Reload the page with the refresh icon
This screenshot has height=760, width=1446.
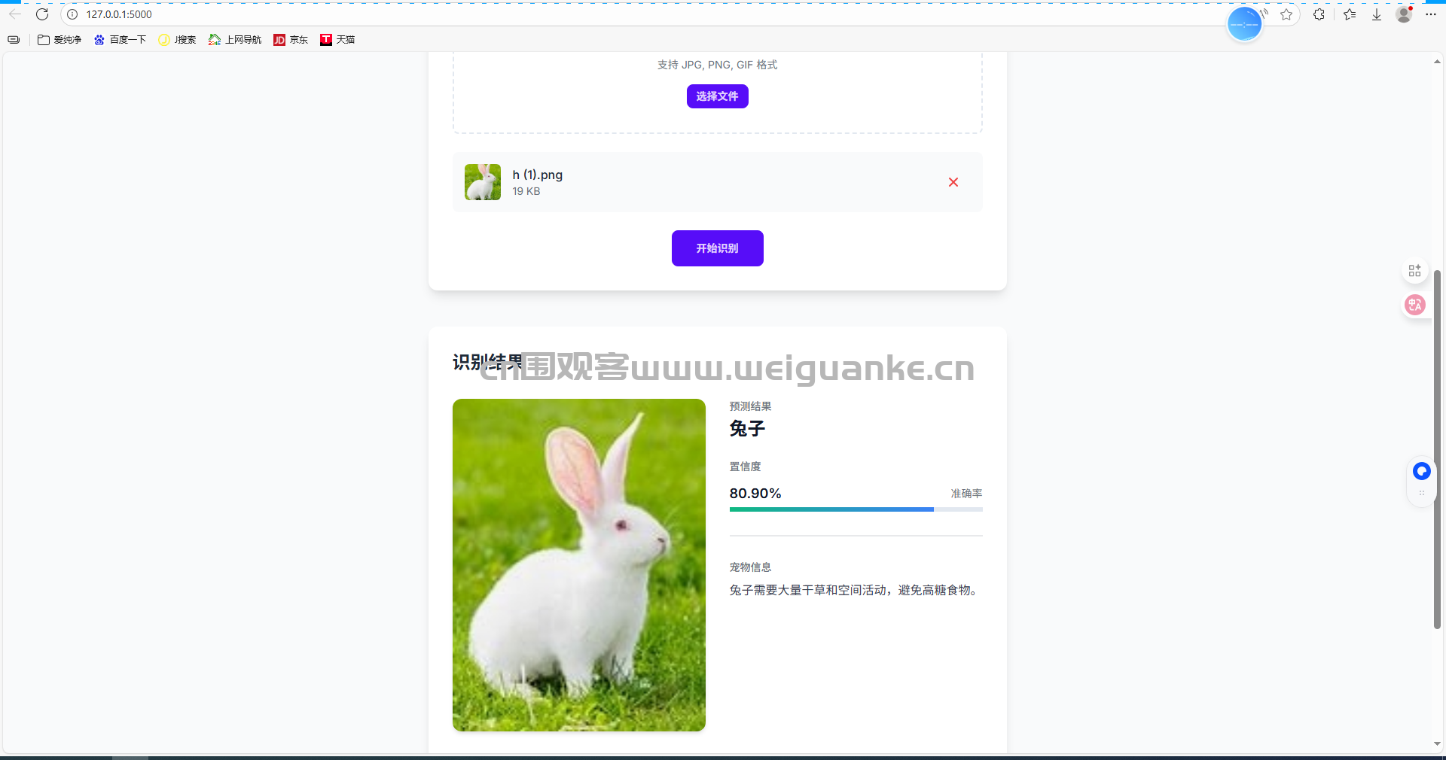click(42, 14)
